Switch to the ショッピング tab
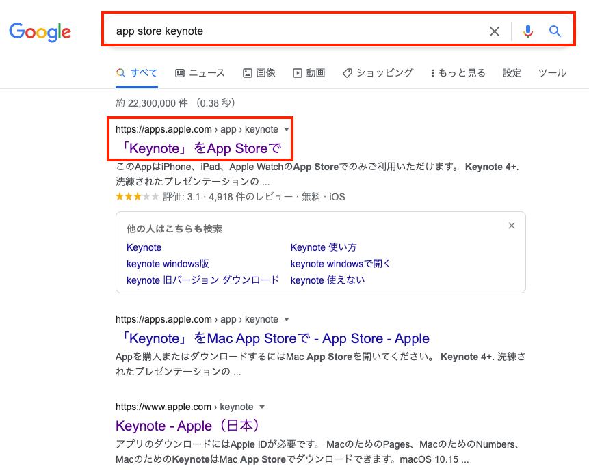Image resolution: width=589 pixels, height=475 pixels. [378, 73]
